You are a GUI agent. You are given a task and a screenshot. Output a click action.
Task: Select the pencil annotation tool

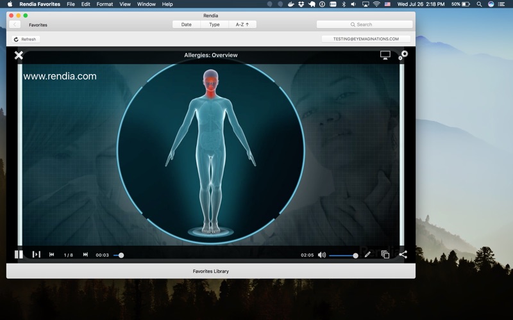367,254
